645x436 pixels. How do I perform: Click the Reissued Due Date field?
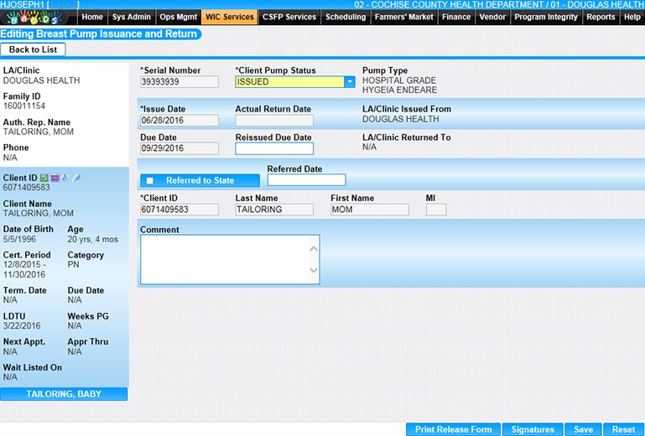pos(273,149)
